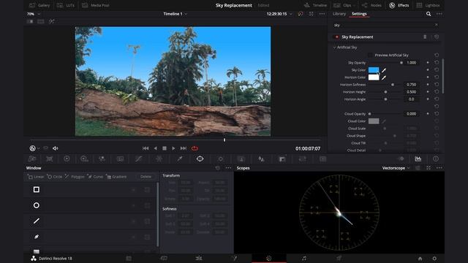The image size is (468, 263).
Task: Open the Gallery panel
Action: click(39, 5)
